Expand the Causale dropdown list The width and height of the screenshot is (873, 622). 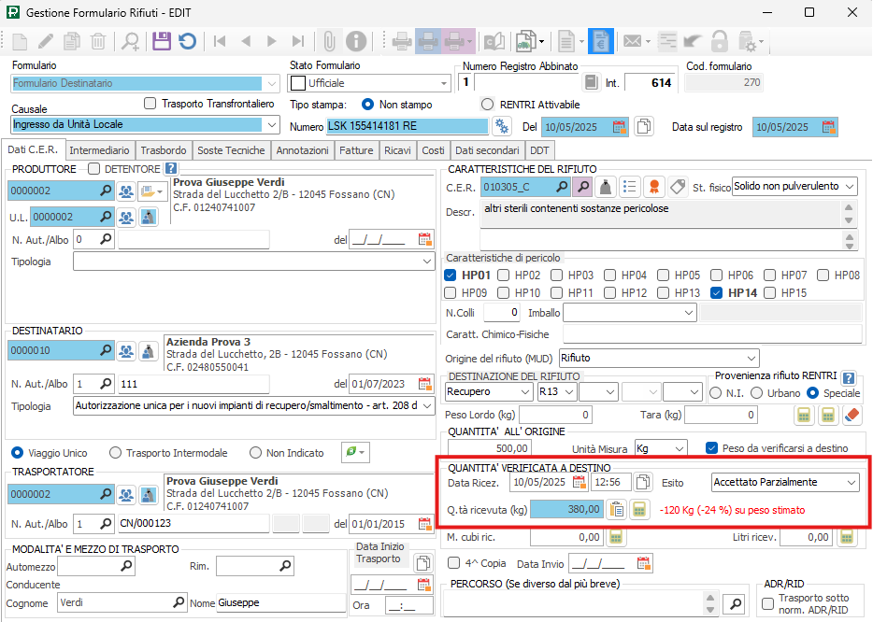(x=272, y=124)
